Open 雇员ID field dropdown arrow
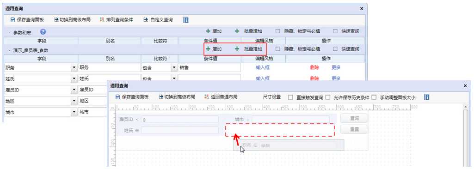This screenshot has width=474, height=169. point(74,90)
